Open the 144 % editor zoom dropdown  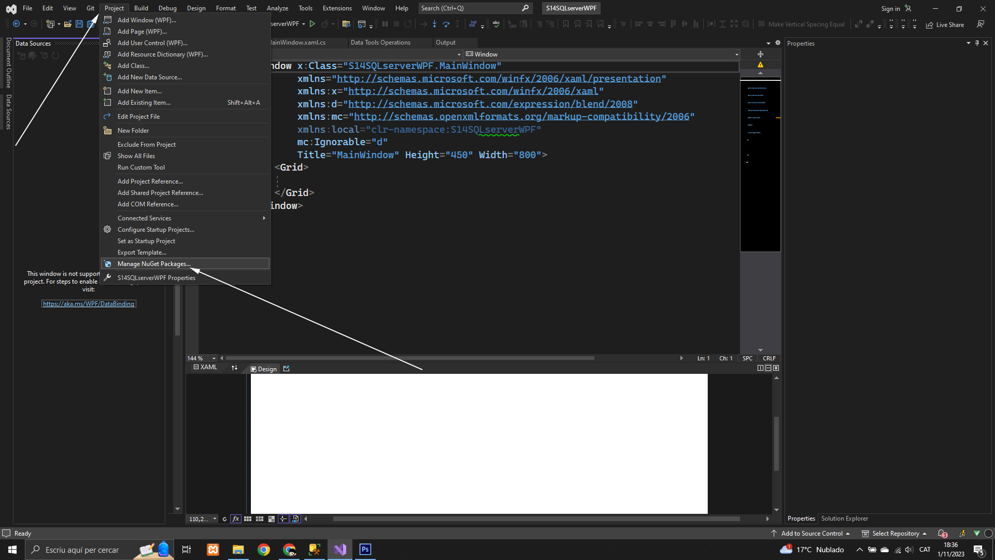coord(214,358)
